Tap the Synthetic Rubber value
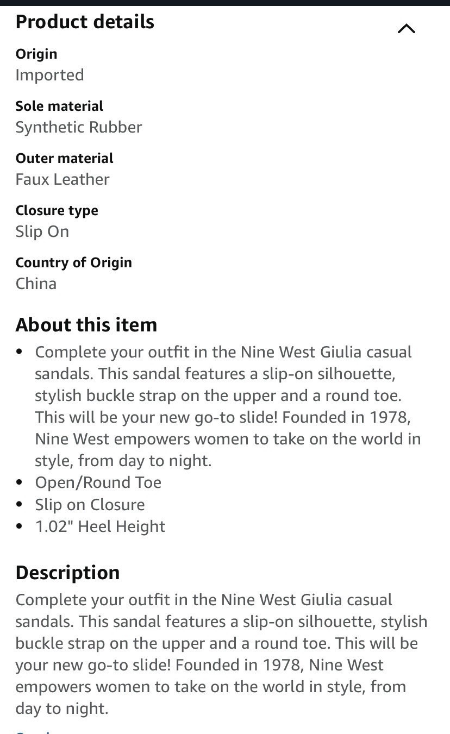Viewport: 450px width, 734px height. click(79, 127)
